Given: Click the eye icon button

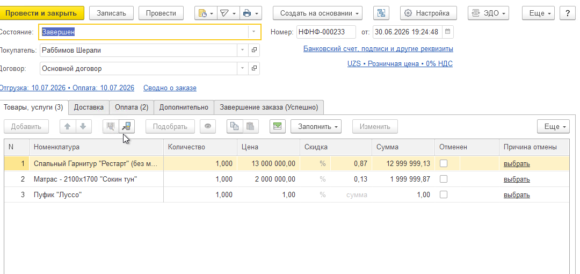Looking at the screenshot, I should tap(208, 126).
